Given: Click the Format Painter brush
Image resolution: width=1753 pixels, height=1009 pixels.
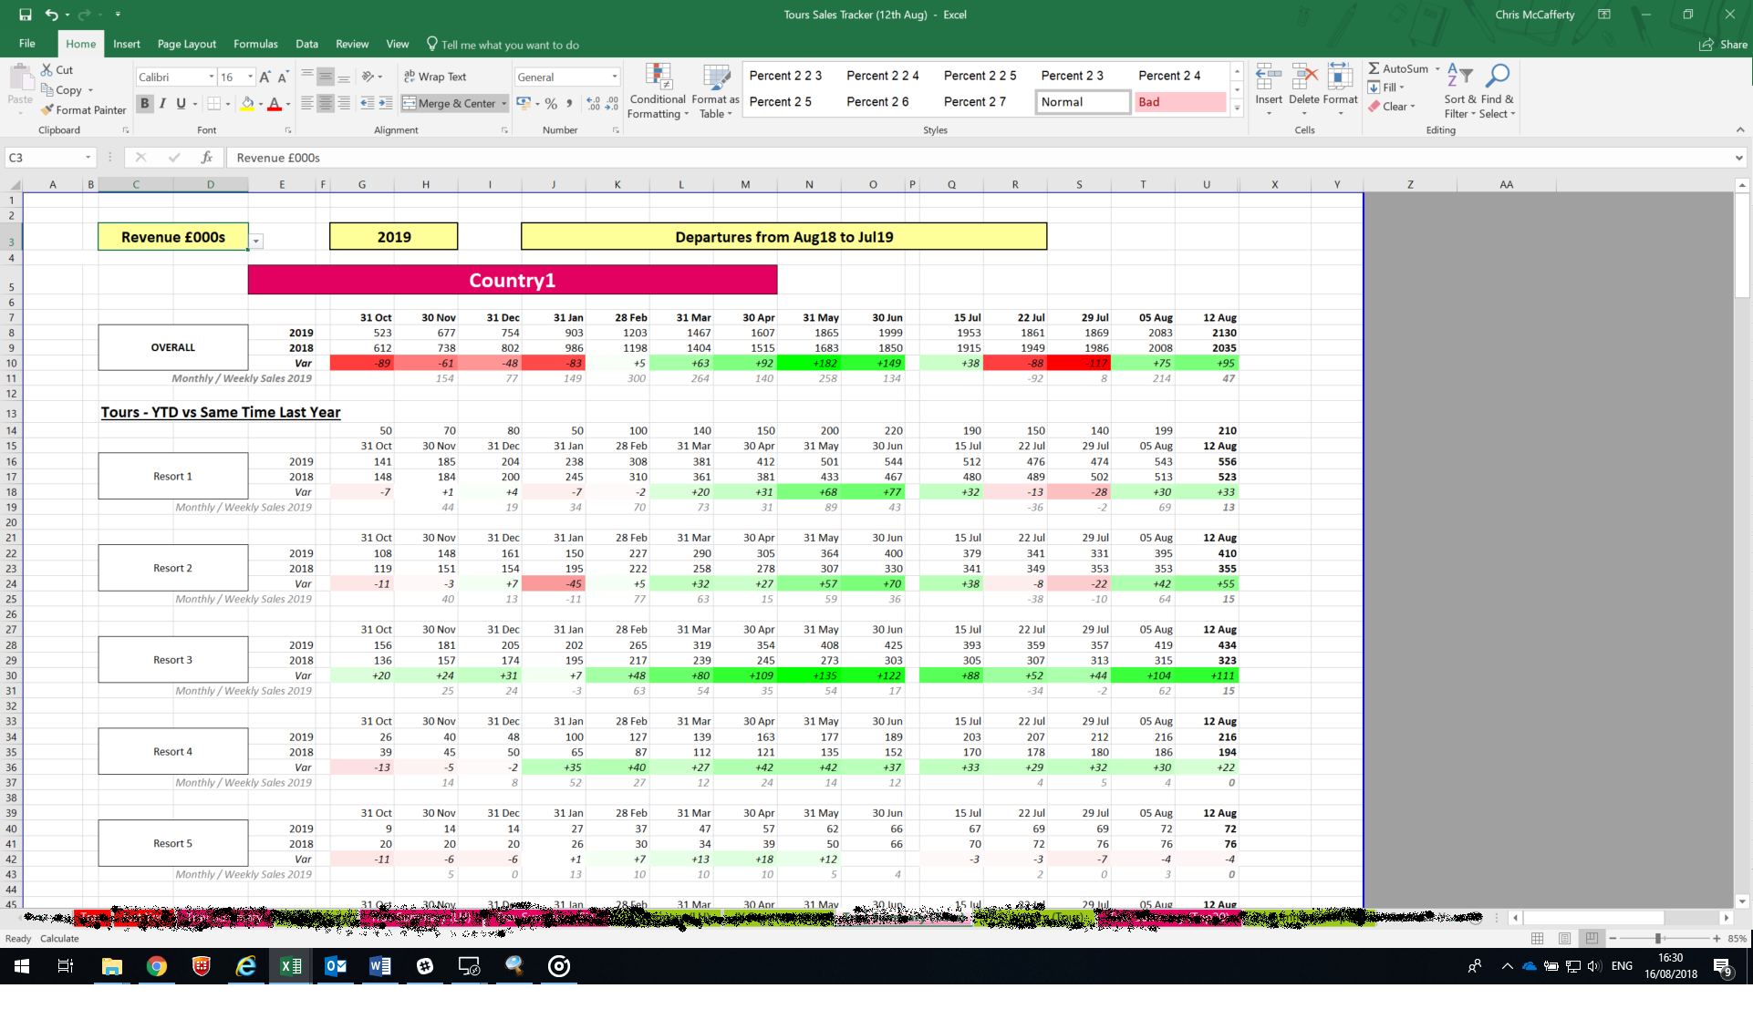Looking at the screenshot, I should [84, 109].
